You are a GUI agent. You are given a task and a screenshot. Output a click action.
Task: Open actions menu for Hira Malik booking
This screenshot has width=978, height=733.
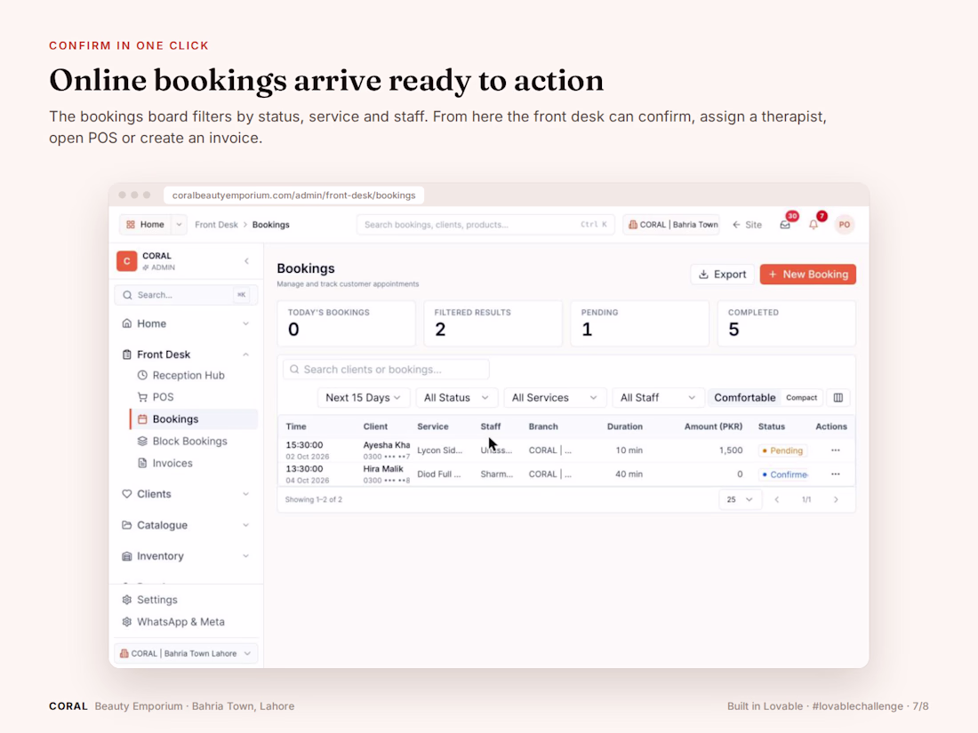coord(835,474)
